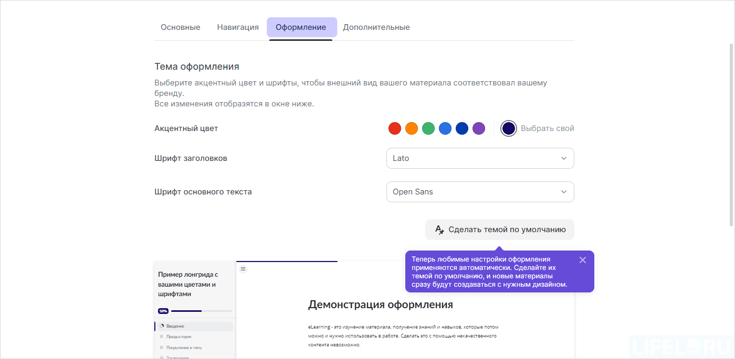Click the progress circle icon beside Введение
This screenshot has width=735, height=359.
click(x=162, y=325)
